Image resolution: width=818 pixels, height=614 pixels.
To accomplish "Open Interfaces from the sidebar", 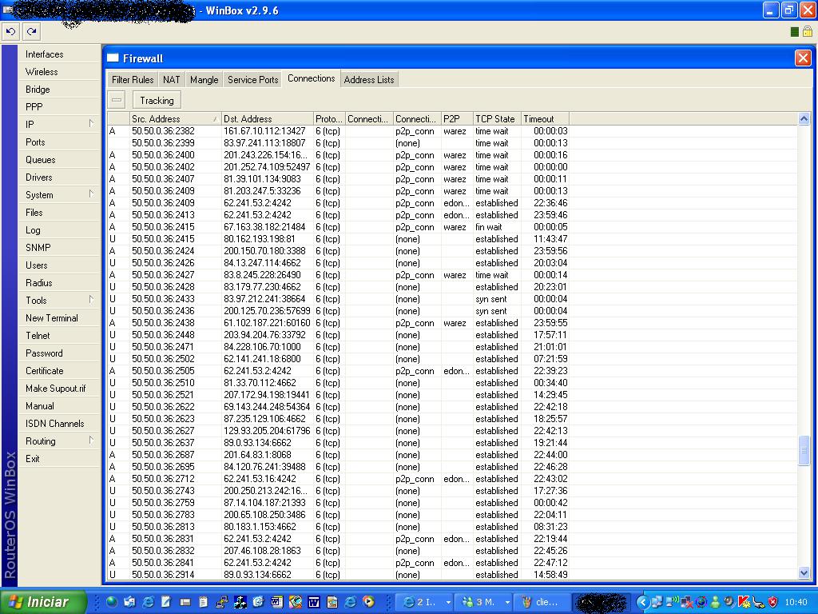I will (x=59, y=54).
